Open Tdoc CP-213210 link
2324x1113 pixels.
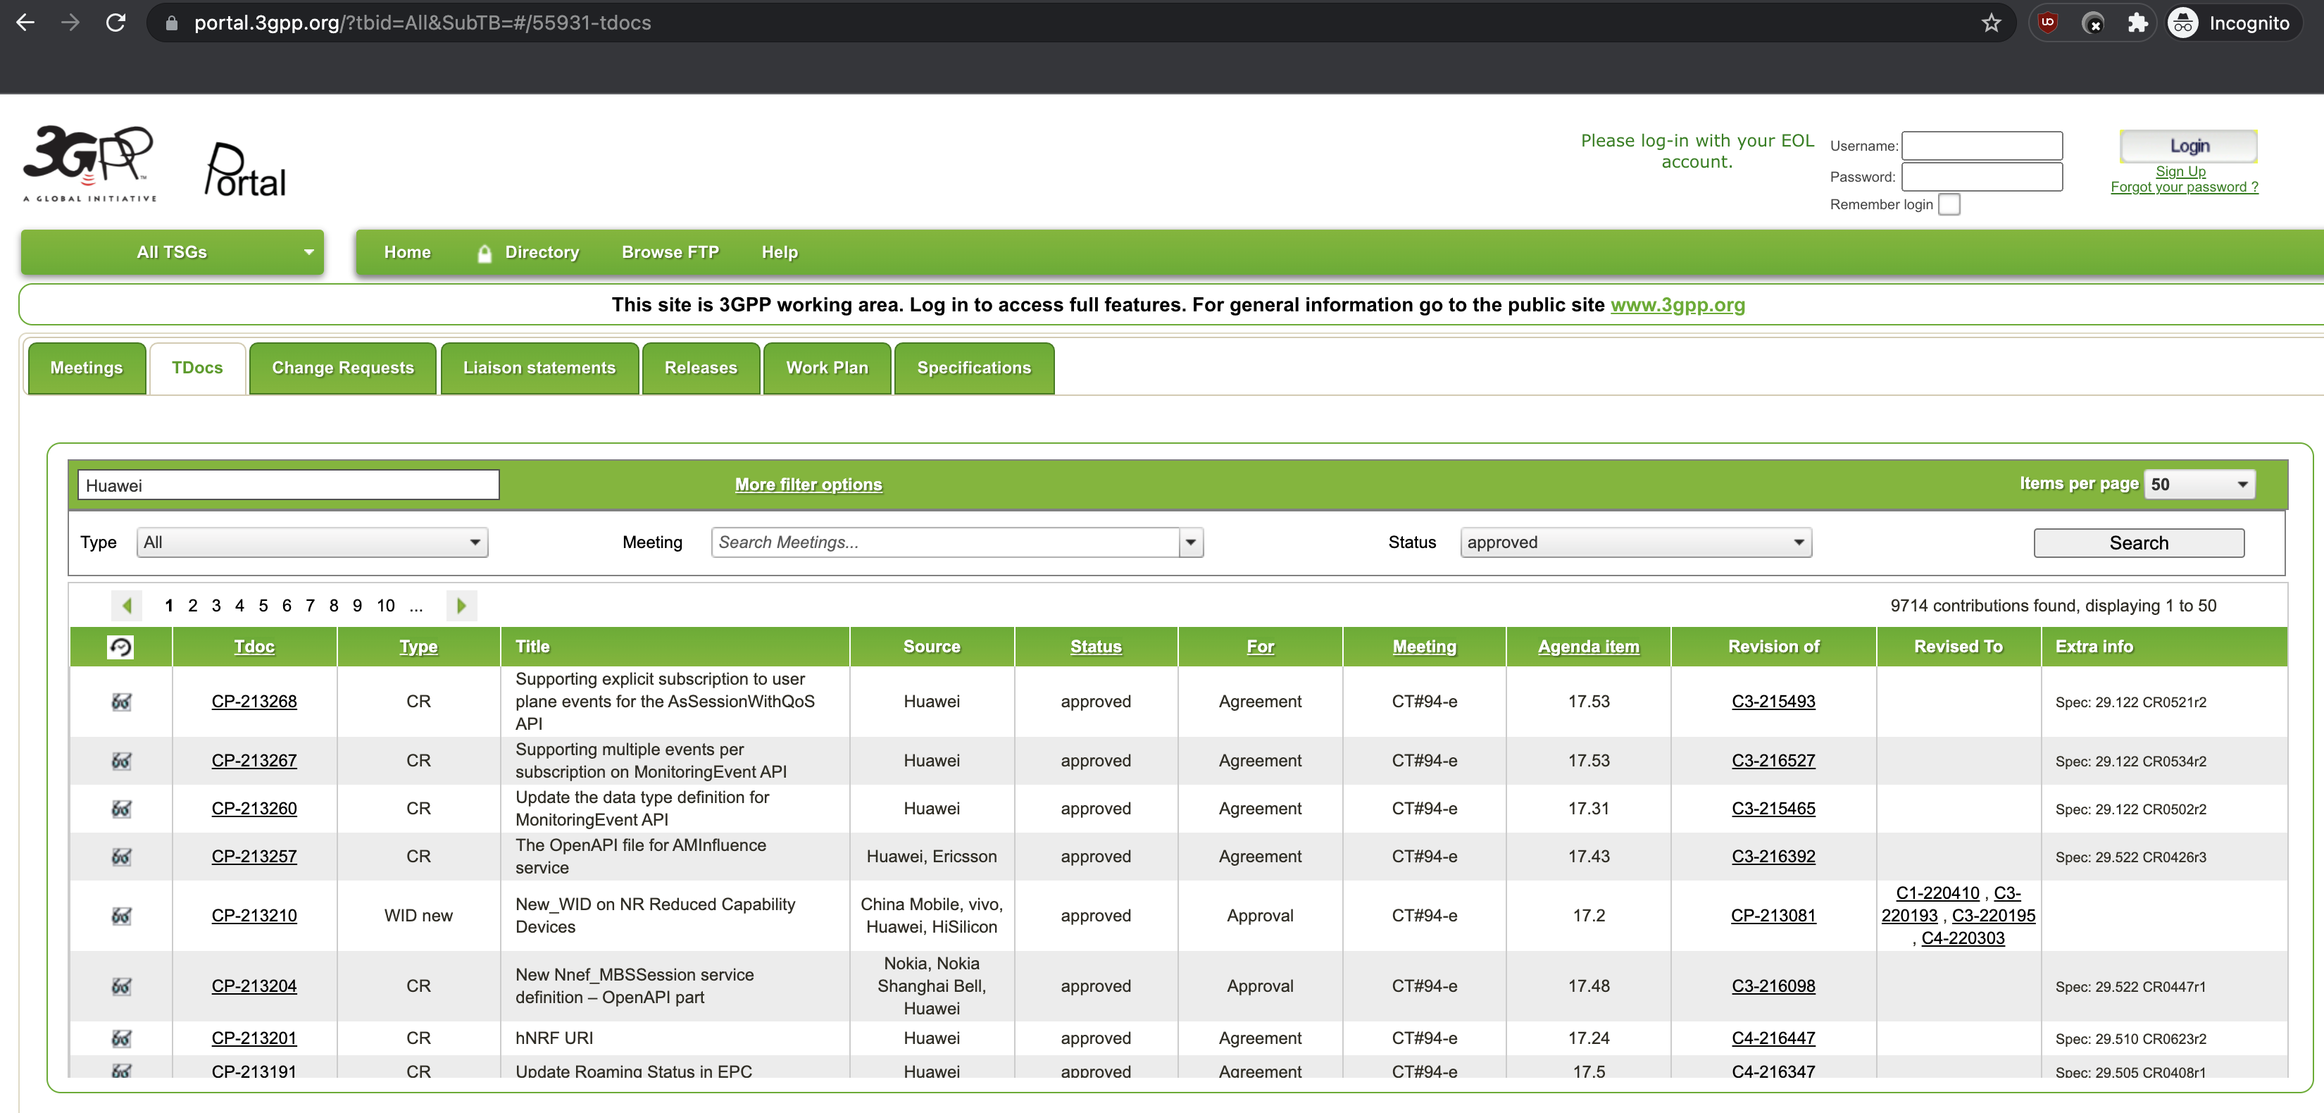254,915
